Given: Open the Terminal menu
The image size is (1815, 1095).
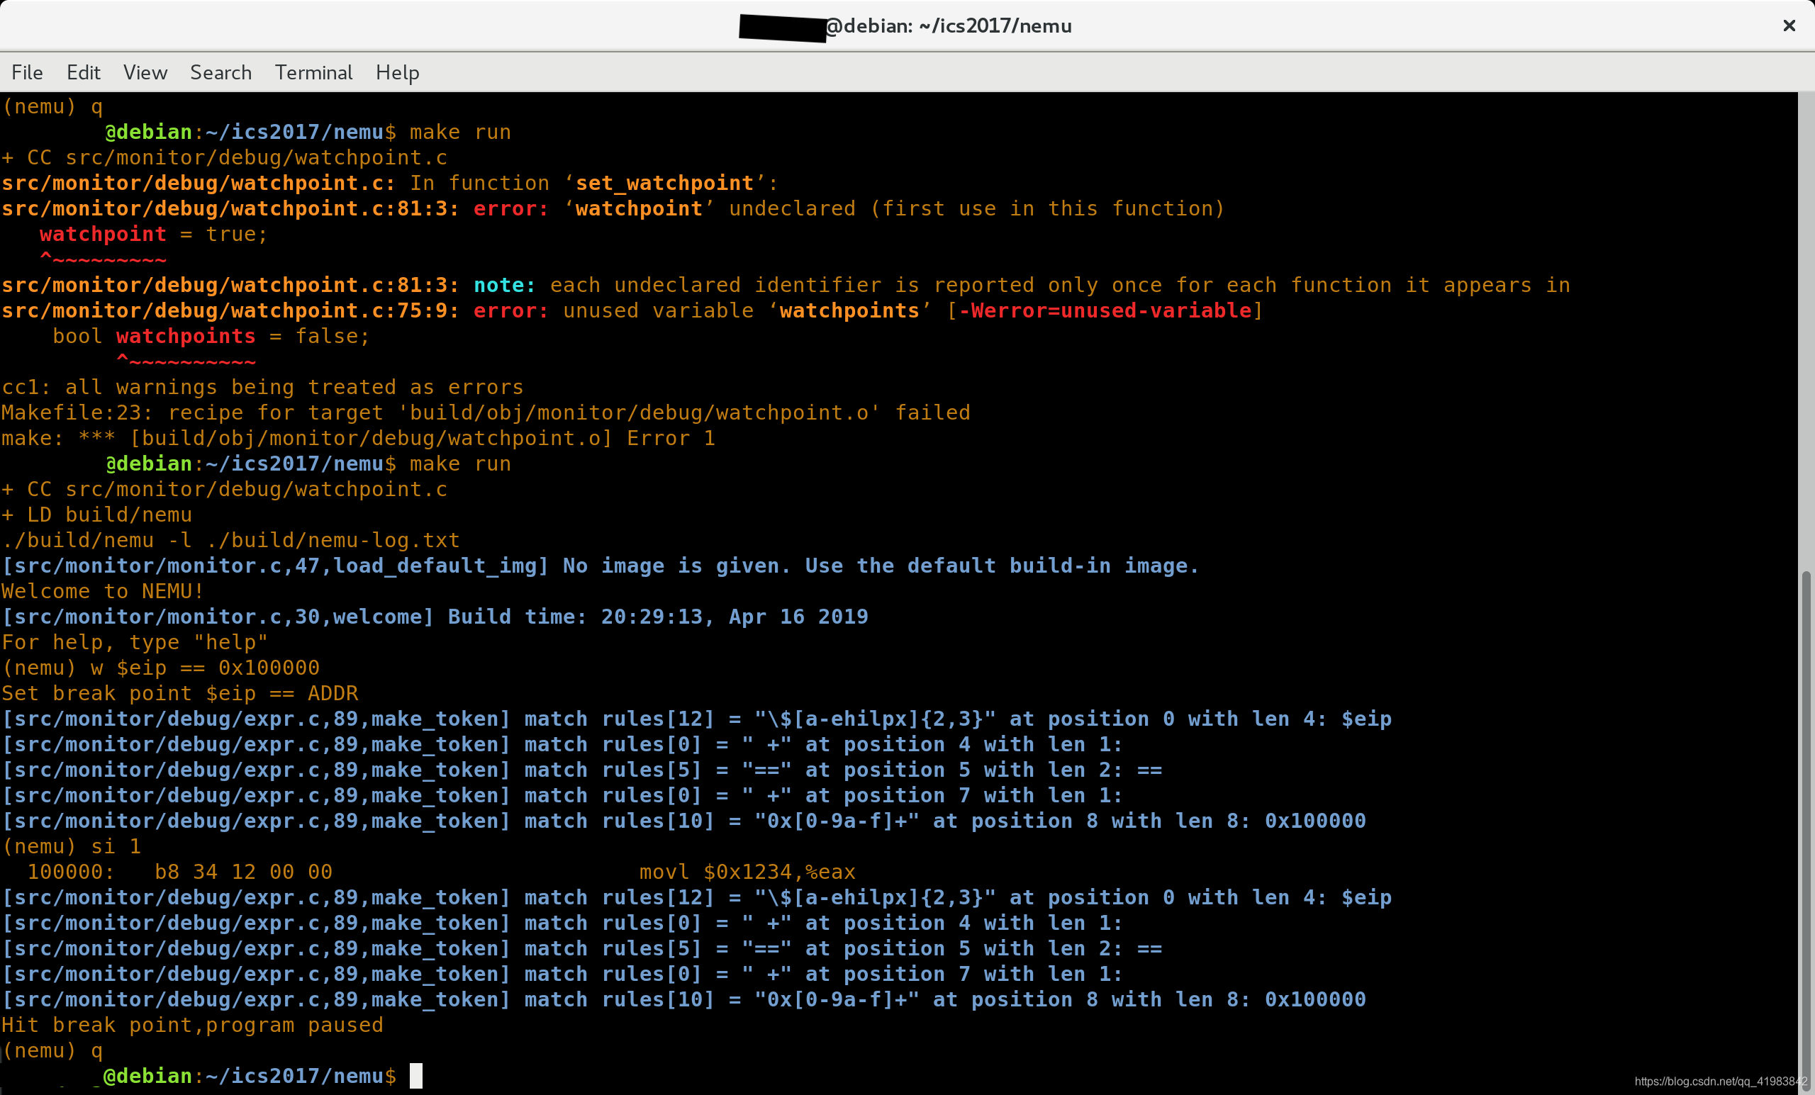Looking at the screenshot, I should 314,72.
